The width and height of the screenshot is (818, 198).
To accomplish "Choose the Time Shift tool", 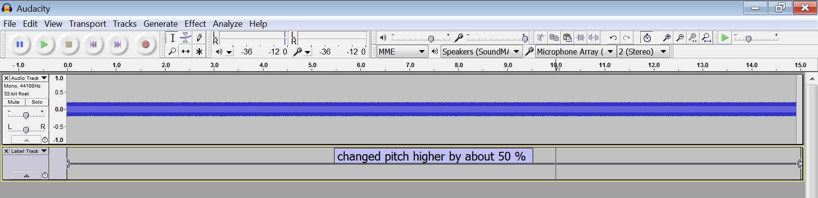I will (186, 52).
